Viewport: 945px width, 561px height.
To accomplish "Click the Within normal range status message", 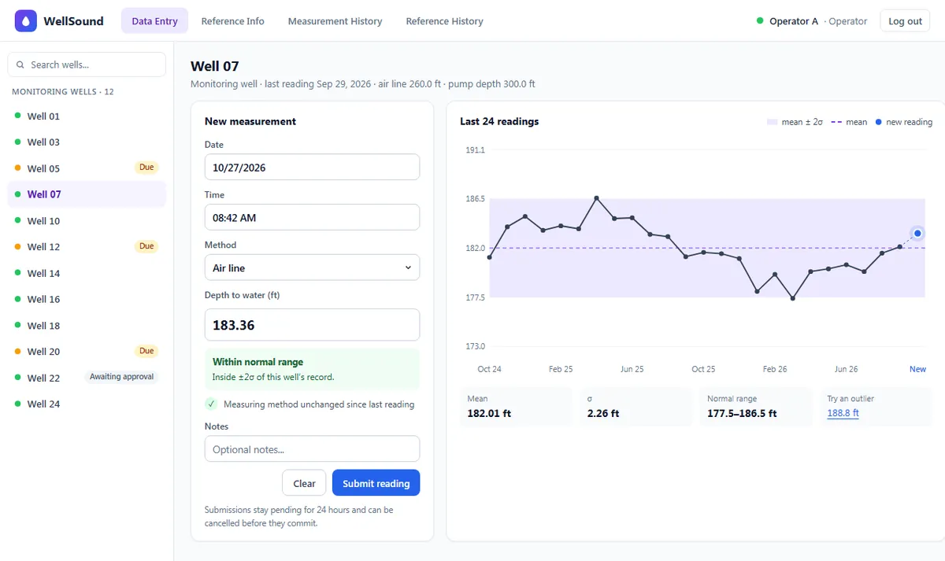I will (312, 369).
